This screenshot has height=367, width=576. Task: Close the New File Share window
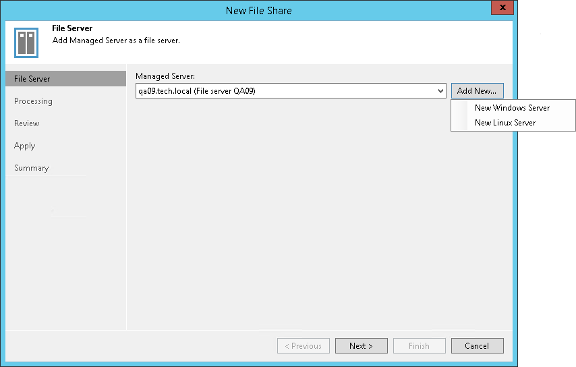pos(502,7)
